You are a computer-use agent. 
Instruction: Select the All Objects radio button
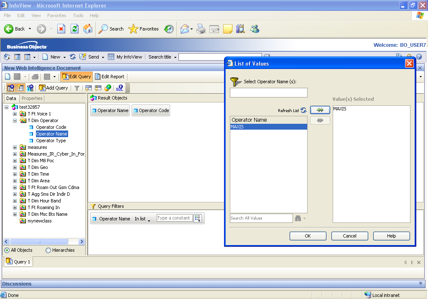click(7, 250)
